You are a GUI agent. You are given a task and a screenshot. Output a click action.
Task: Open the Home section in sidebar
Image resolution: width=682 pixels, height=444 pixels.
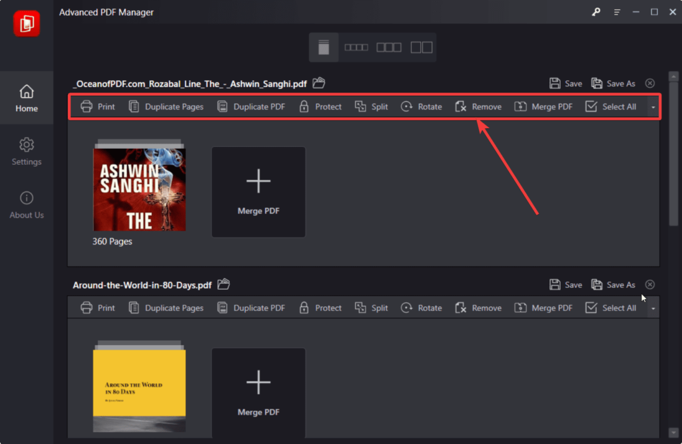point(27,98)
